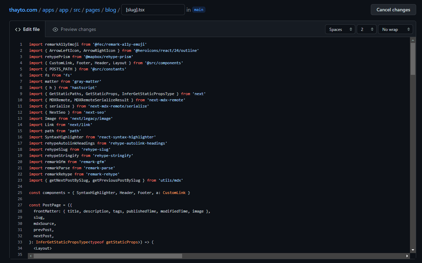
Task: Switch to the Preview changes tab
Action: click(74, 30)
